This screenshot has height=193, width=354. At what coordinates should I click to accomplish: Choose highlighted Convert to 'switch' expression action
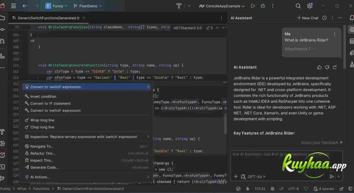click(x=86, y=87)
